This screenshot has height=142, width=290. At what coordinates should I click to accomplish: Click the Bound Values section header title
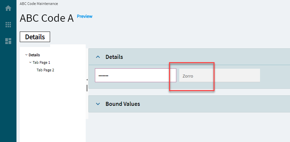[123, 104]
